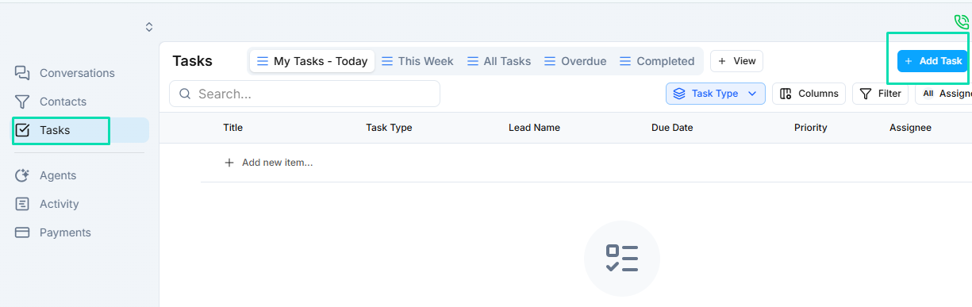Click the layers icon in Task Type

(x=679, y=94)
